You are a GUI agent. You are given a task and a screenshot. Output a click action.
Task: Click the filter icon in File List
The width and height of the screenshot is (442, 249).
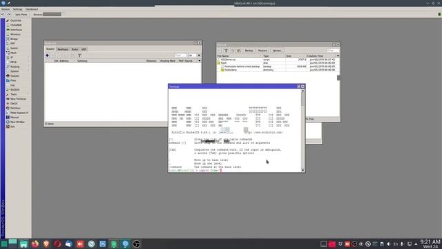coord(226,50)
